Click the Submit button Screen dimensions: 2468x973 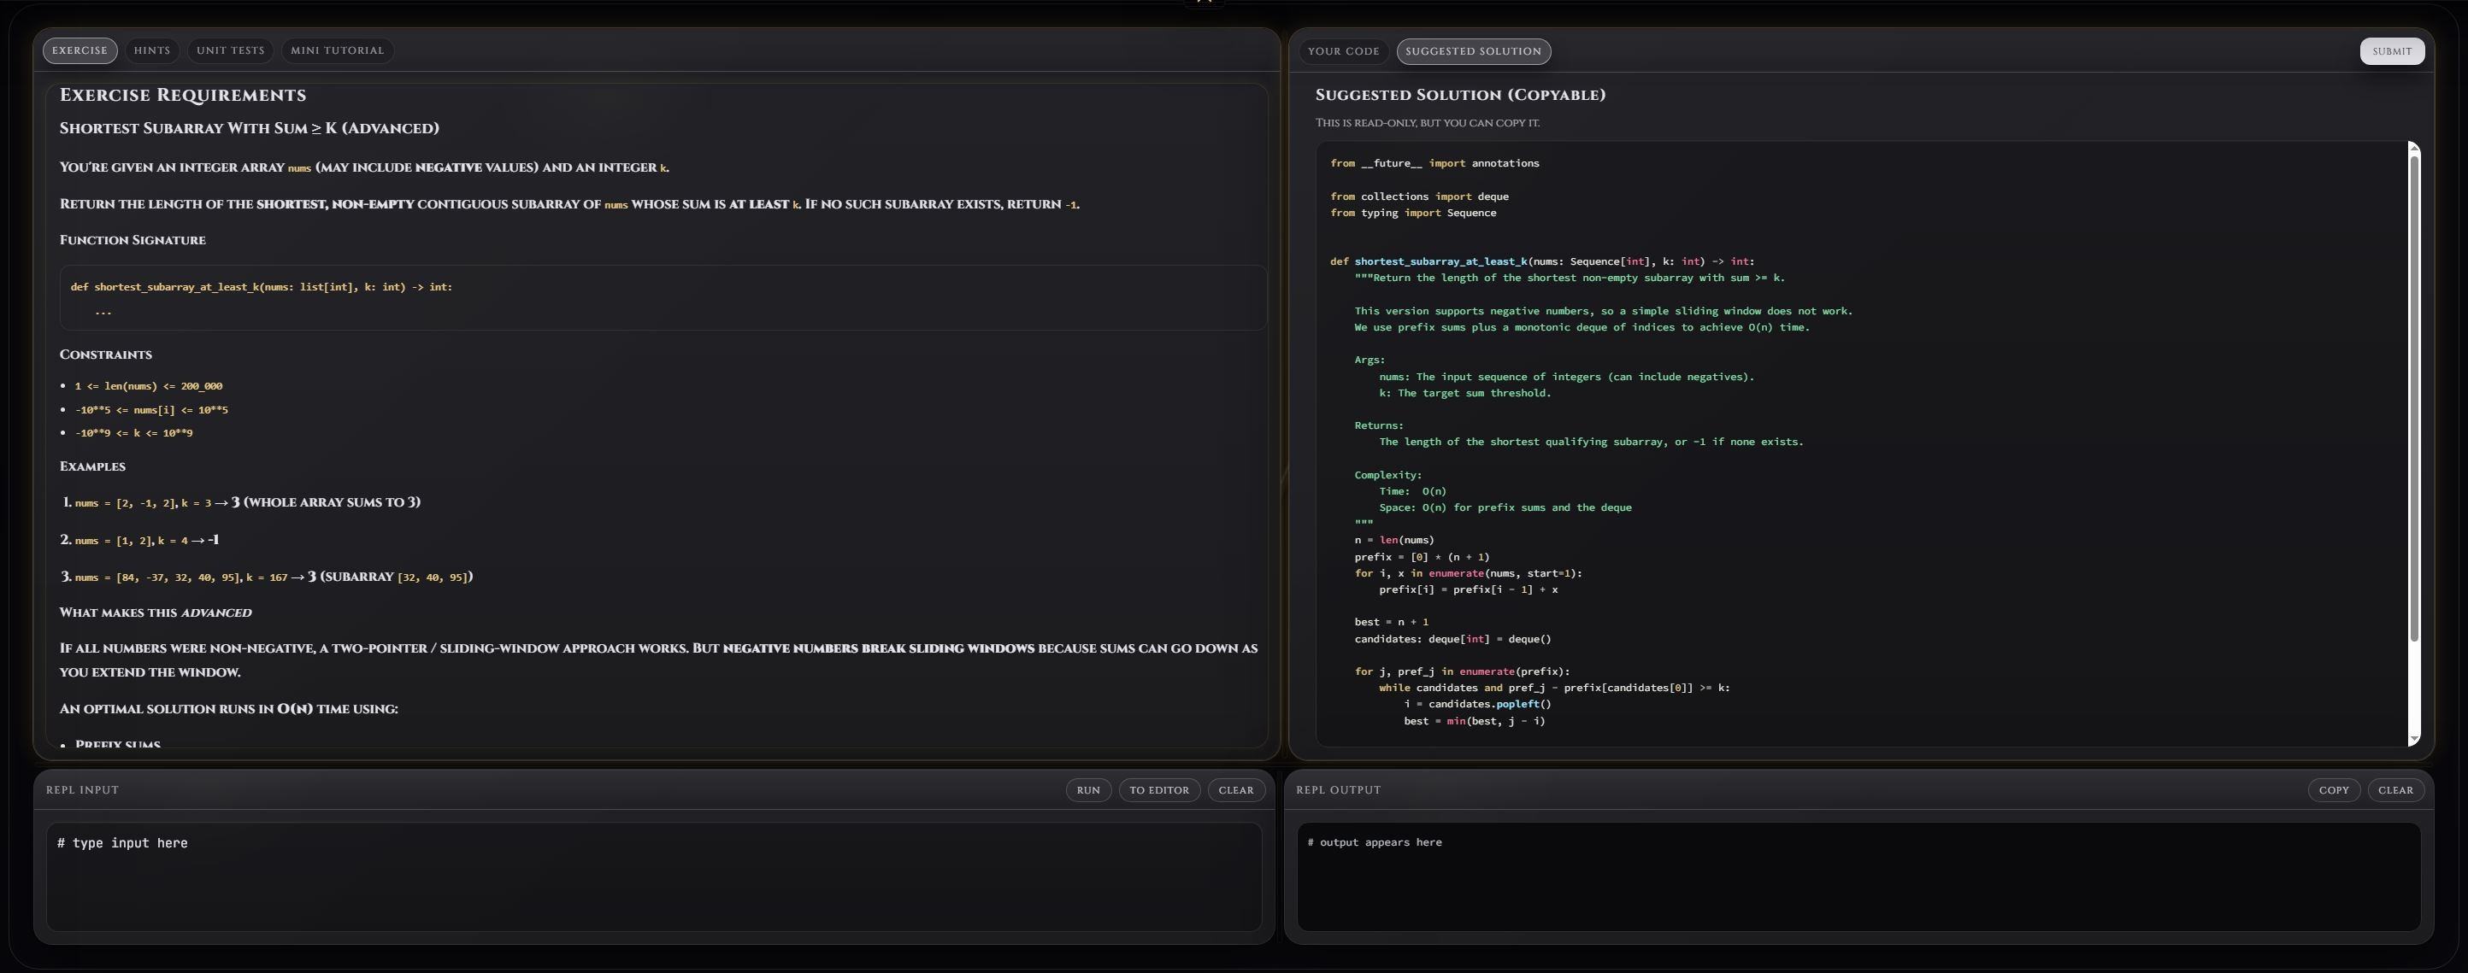tap(2391, 52)
